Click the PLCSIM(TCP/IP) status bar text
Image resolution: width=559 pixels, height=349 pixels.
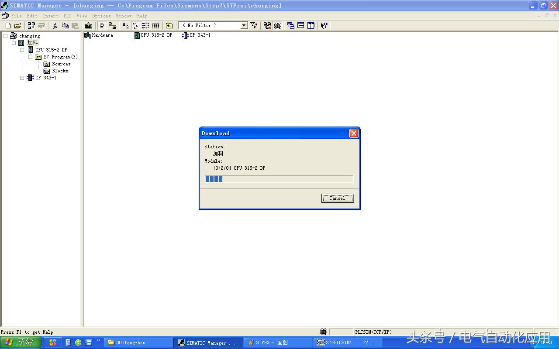(x=373, y=332)
